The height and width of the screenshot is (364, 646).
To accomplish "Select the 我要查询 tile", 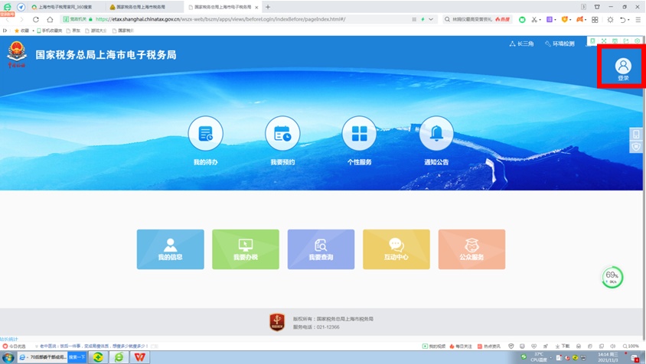I will 321,249.
